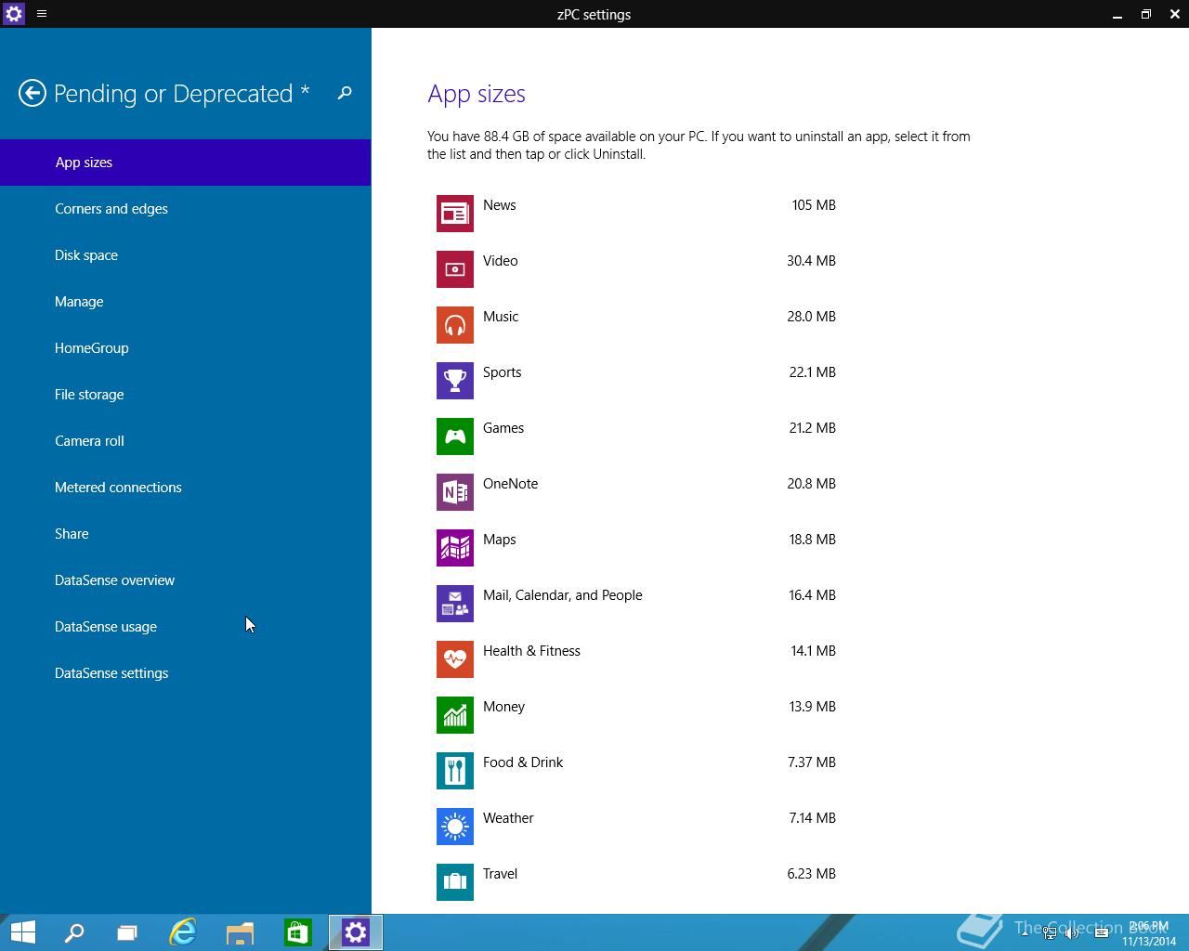Select the Health & Fitness heart icon

click(455, 659)
